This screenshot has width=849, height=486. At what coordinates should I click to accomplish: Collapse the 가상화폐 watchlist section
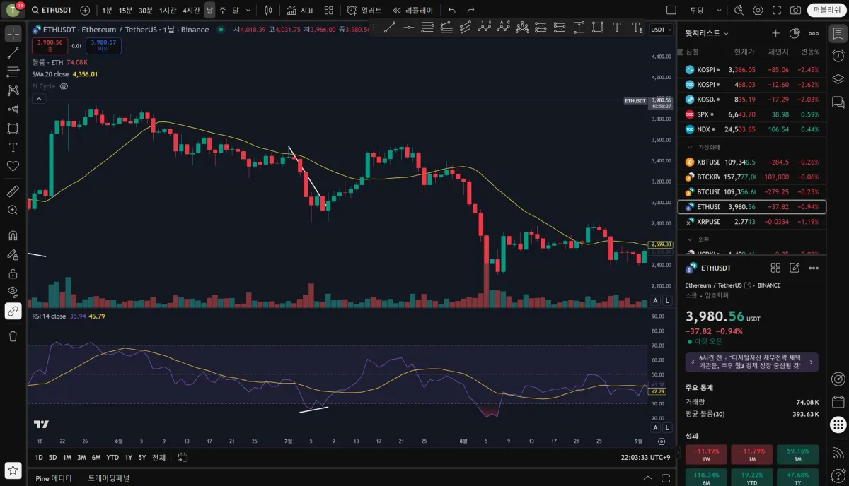[x=691, y=147]
